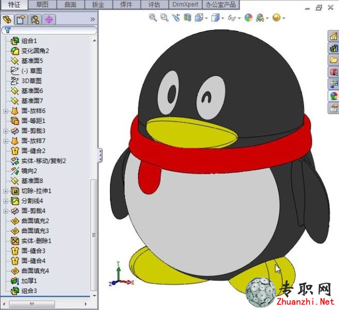Expand the 面-放样7 tree node
The height and width of the screenshot is (310, 339).
coord(6,141)
